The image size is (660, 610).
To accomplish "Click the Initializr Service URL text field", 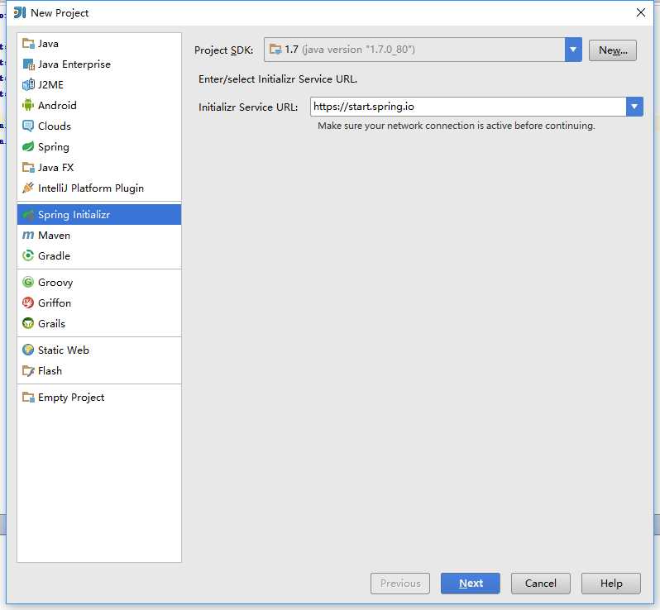I will [x=468, y=107].
